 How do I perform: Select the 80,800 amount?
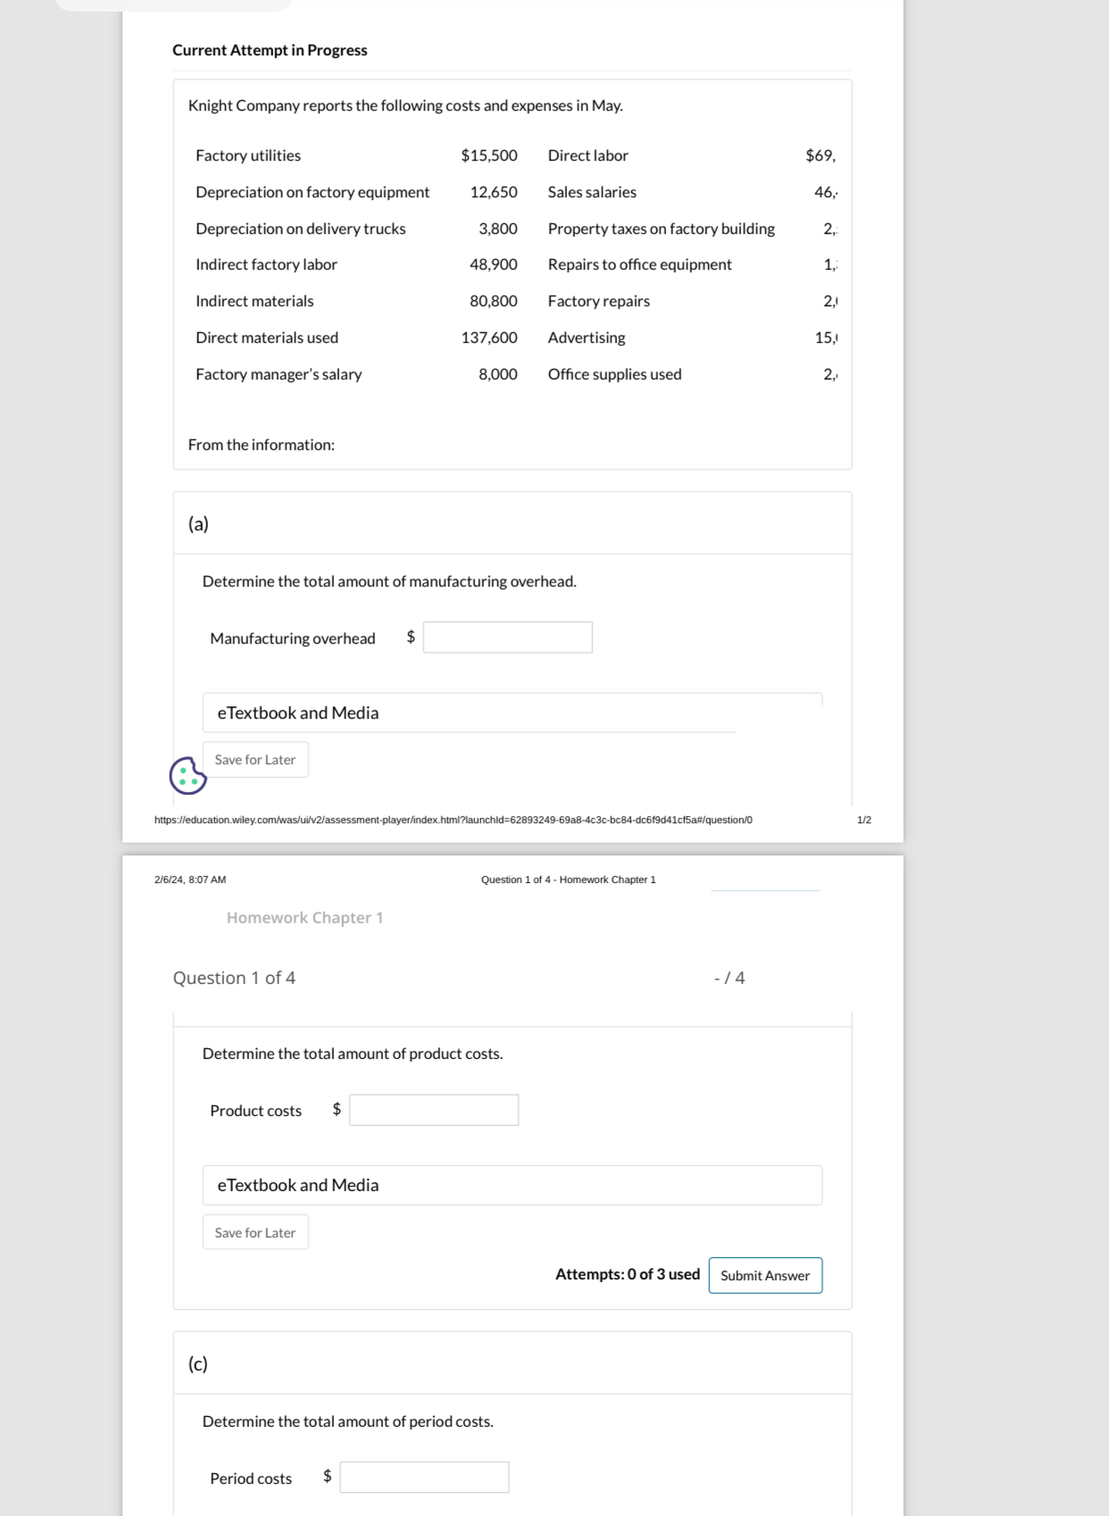494,301
